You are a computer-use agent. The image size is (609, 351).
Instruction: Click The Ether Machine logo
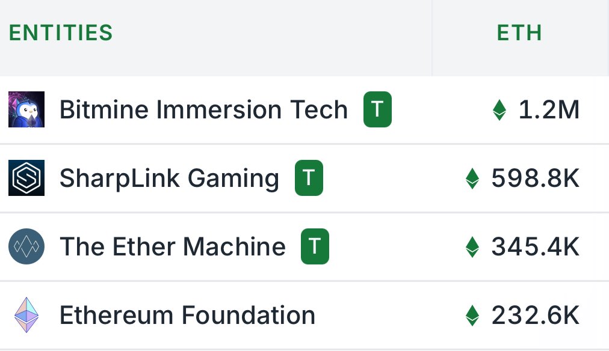point(26,246)
